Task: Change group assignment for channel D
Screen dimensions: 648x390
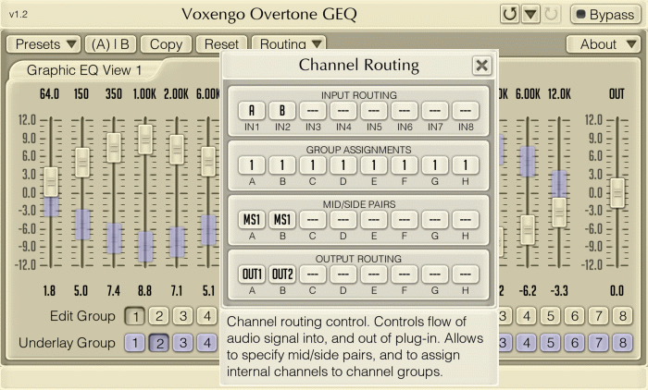Action: point(343,165)
